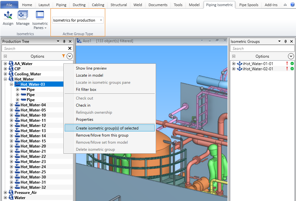This screenshot has height=201, width=296.
Task: Pin the Isometric Groups panel
Action: [285, 42]
